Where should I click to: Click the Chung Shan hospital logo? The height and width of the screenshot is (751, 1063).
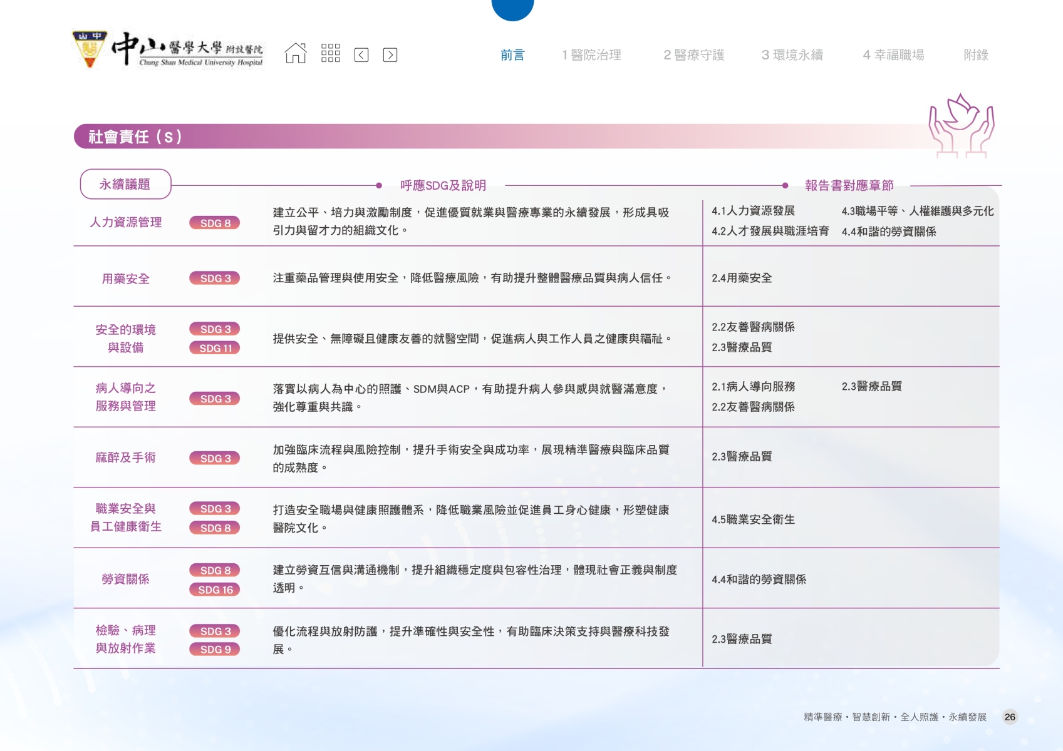pyautogui.click(x=169, y=49)
